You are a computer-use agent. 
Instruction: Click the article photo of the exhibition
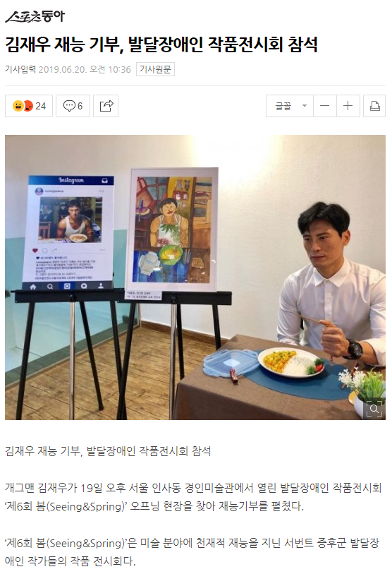(195, 277)
